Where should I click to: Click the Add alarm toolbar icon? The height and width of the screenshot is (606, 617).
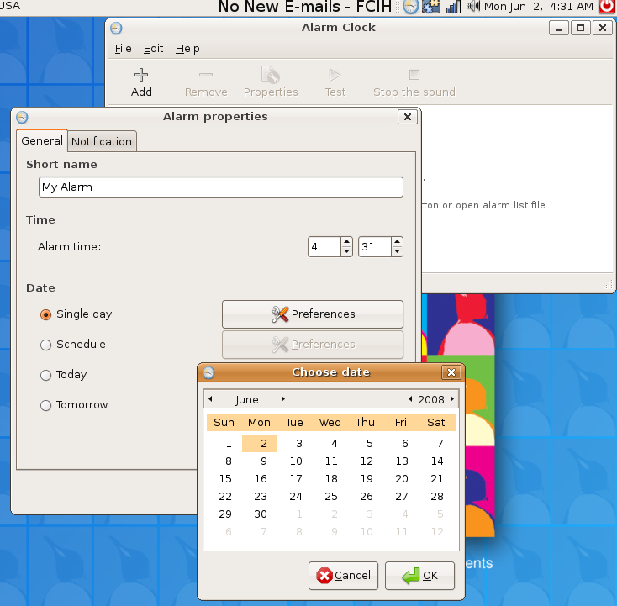141,82
